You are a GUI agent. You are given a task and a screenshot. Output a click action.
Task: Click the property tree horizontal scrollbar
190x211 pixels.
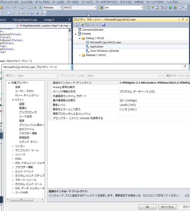pos(21,199)
